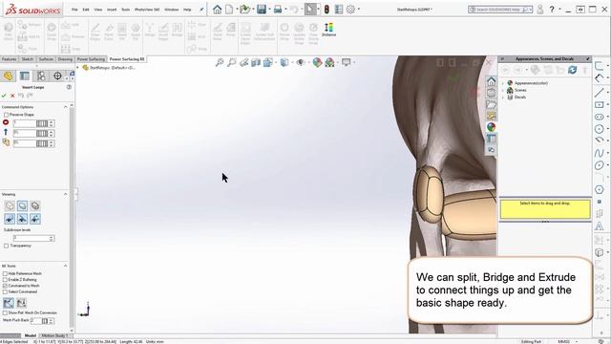Viewport: 611px width, 344px height.
Task: Check the Select Constrained checkbox
Action: point(5,291)
